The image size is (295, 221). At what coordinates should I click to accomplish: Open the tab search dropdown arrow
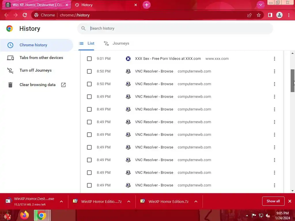pyautogui.click(x=260, y=5)
